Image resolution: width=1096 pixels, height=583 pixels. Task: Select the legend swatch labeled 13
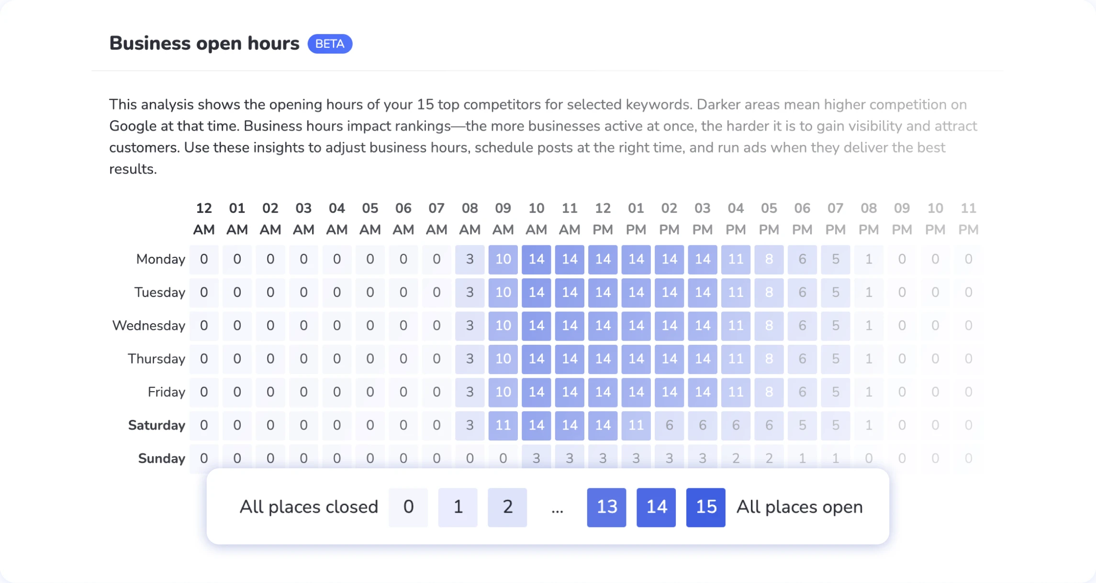pyautogui.click(x=606, y=507)
